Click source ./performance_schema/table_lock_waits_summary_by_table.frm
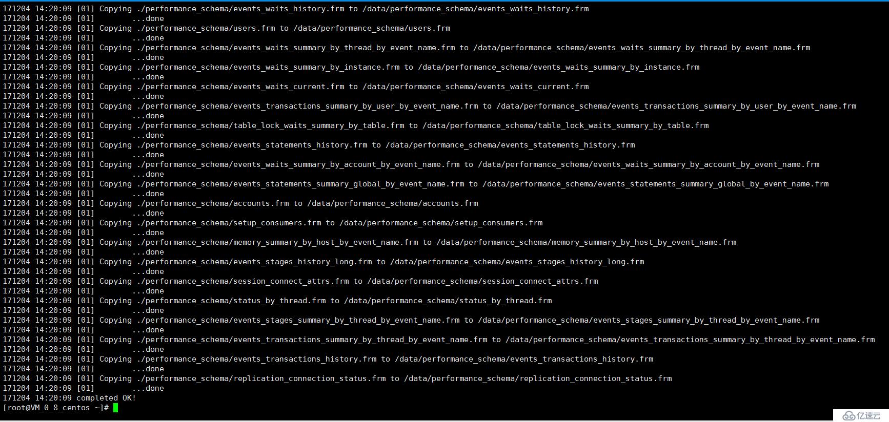889x422 pixels. [x=270, y=125]
